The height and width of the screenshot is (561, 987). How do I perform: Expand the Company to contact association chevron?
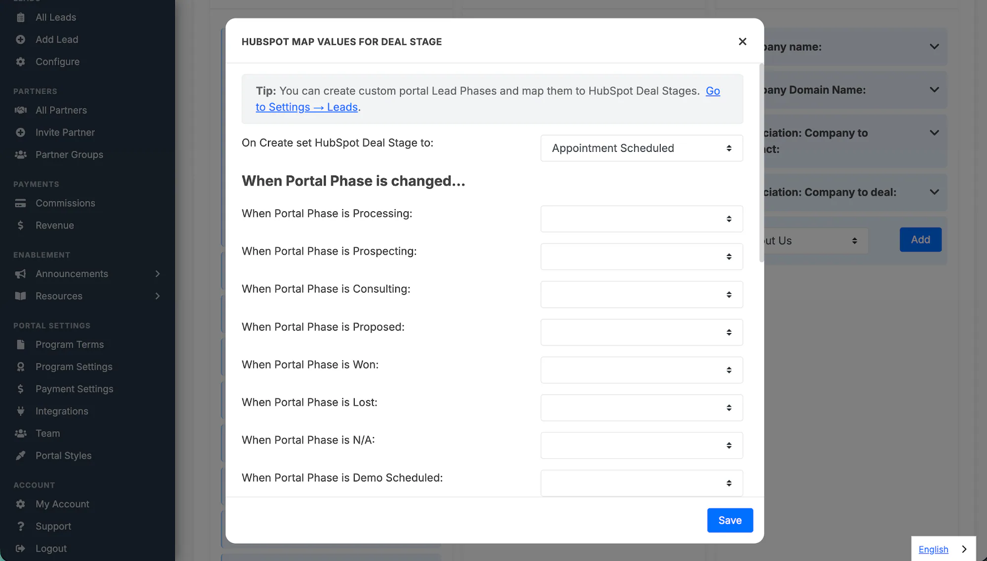pyautogui.click(x=934, y=133)
